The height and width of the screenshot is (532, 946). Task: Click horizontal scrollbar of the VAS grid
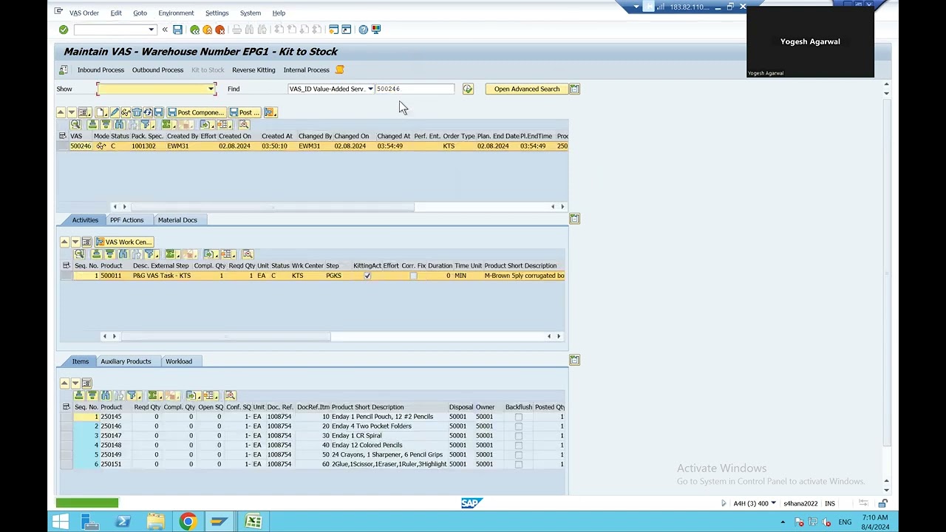pyautogui.click(x=271, y=207)
